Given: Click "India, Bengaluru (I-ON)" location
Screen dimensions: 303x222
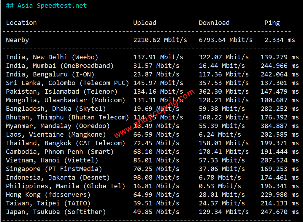Looking at the screenshot, I should [50, 74].
